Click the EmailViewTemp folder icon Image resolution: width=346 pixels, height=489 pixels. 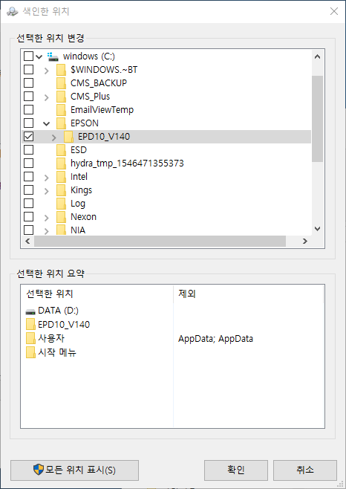point(61,110)
